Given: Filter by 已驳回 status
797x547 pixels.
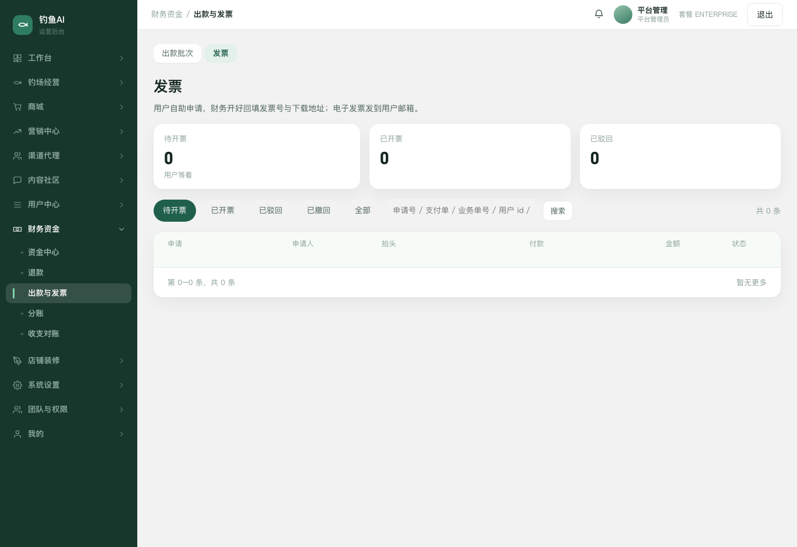Looking at the screenshot, I should [x=271, y=211].
